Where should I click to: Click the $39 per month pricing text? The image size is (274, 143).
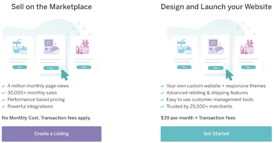198,118
